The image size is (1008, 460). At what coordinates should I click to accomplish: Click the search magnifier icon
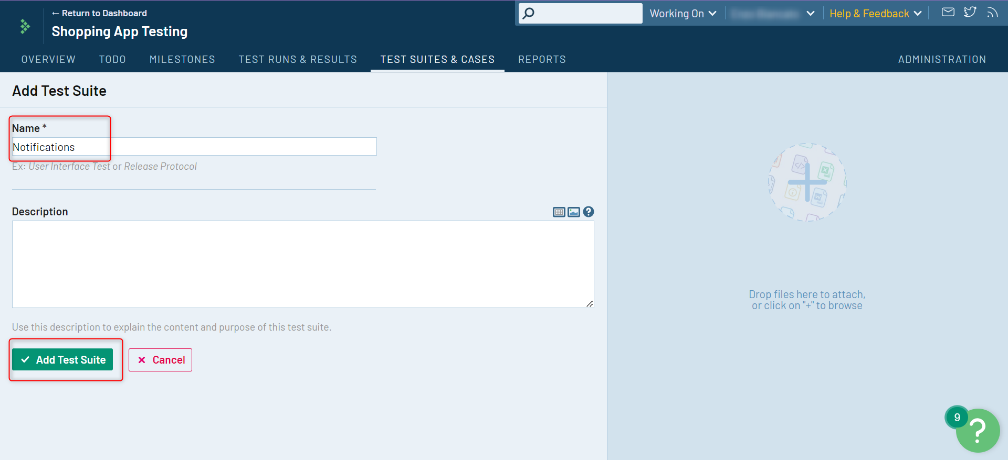(x=529, y=13)
